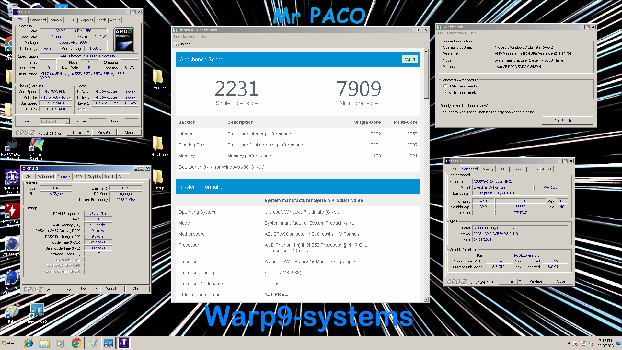This screenshot has height=350, width=622.
Task: Click the Run Benchmarks button
Action: coord(567,121)
